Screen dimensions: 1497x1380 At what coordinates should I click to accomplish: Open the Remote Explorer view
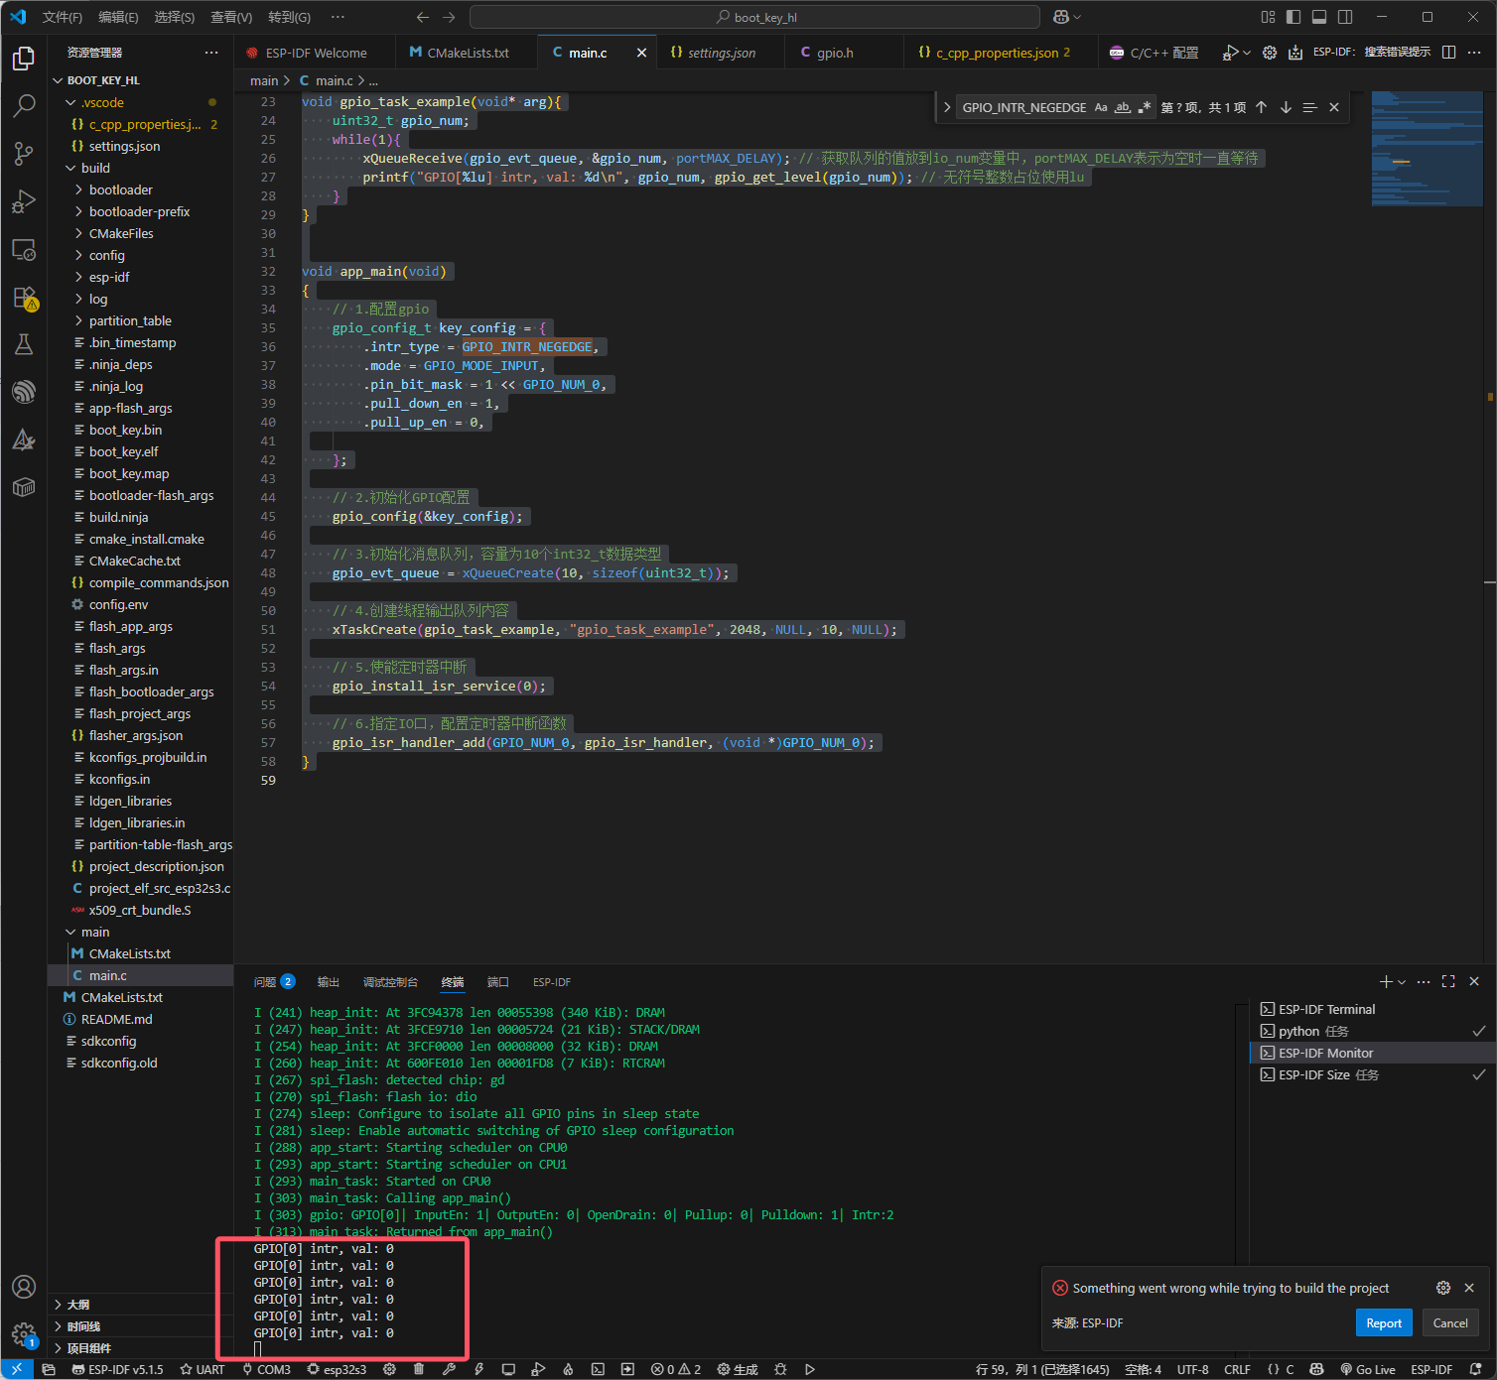[24, 249]
